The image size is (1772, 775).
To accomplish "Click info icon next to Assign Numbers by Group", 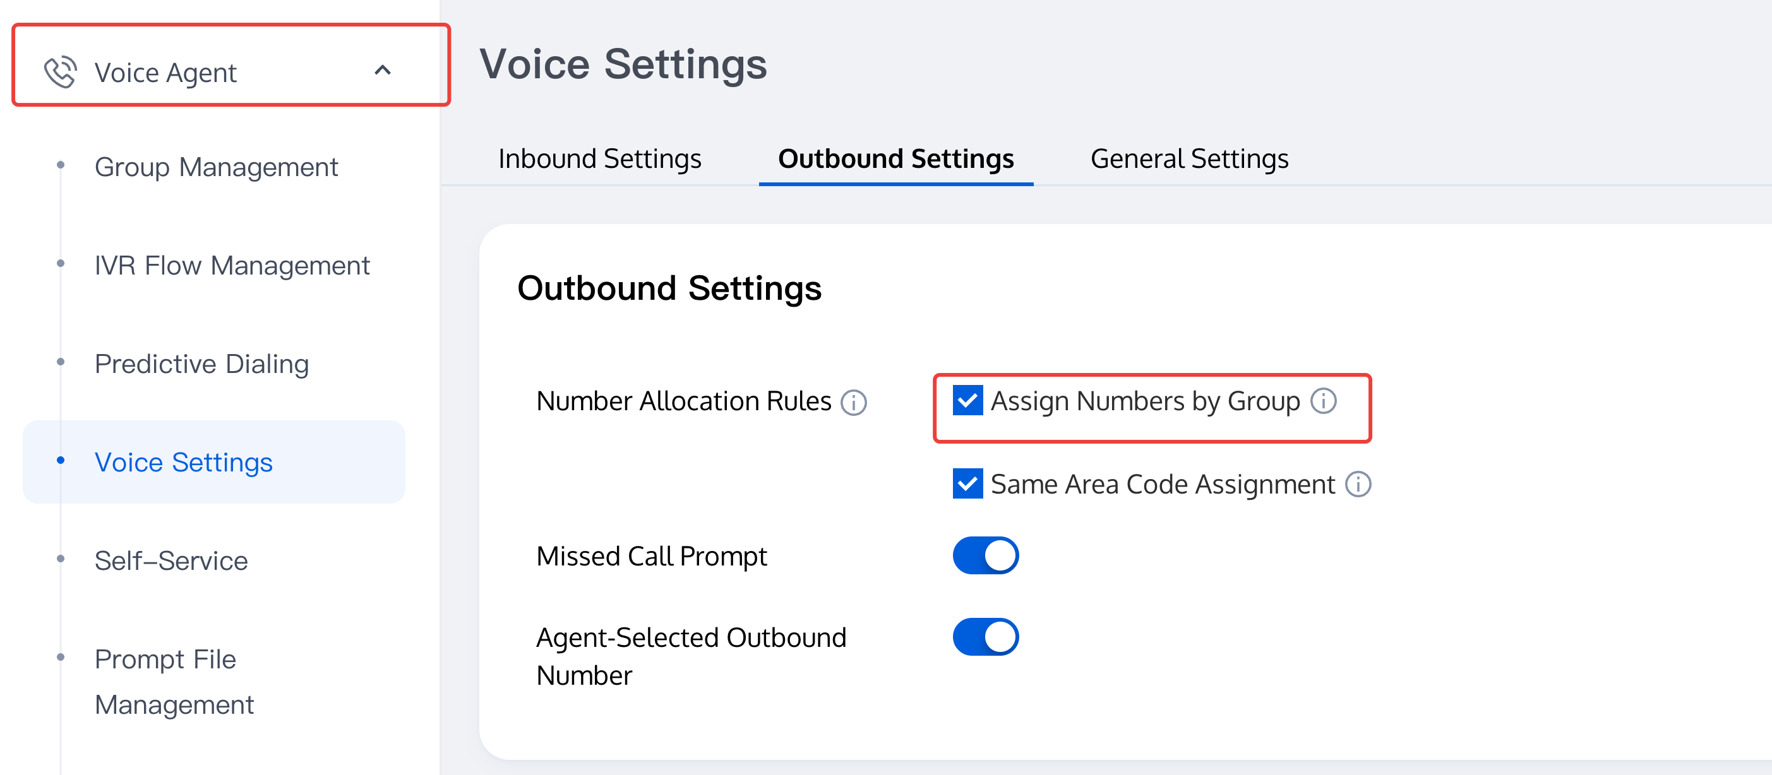I will pos(1323,401).
